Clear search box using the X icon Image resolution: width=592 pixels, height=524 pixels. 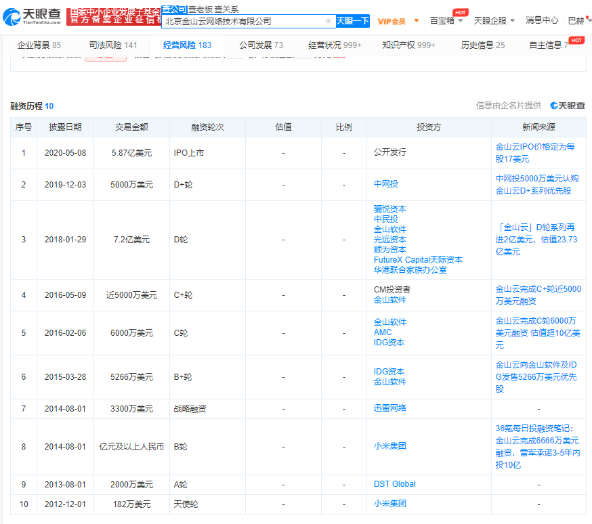(329, 21)
